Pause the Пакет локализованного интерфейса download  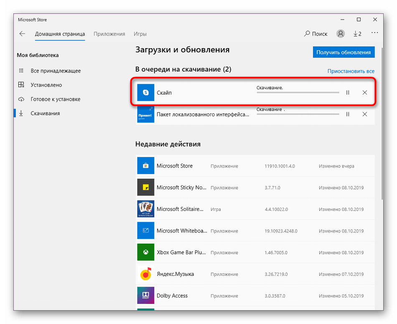(x=348, y=114)
